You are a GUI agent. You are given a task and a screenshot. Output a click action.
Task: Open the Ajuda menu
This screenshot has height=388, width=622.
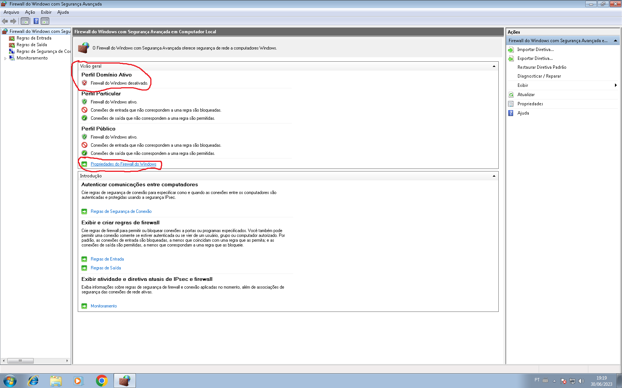[x=63, y=12]
